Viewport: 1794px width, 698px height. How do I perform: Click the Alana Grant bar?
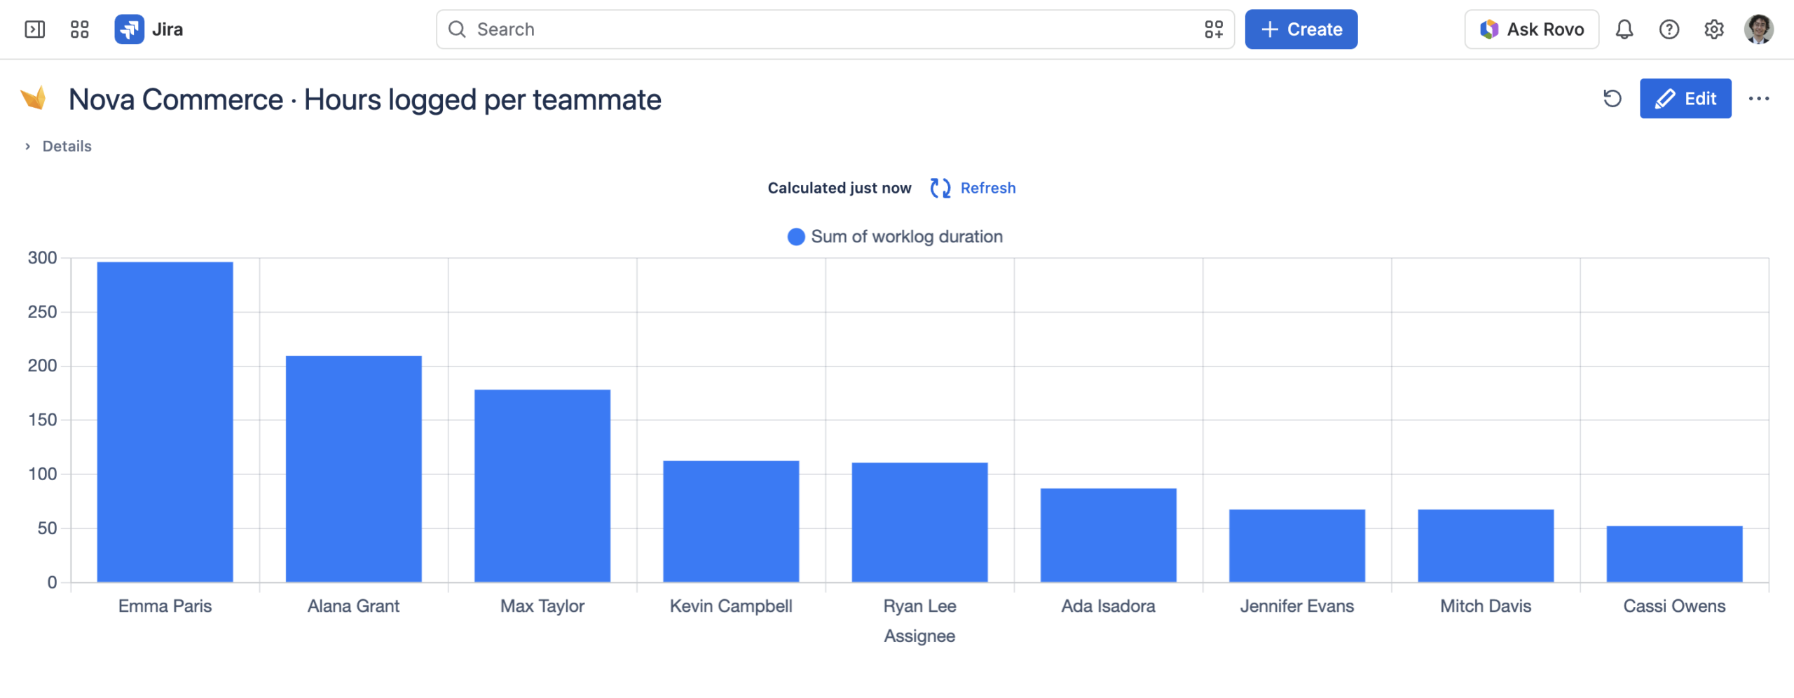[x=354, y=469]
